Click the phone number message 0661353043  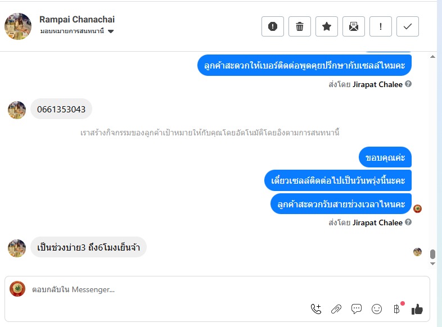pos(61,109)
